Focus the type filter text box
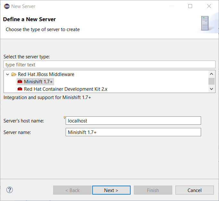This screenshot has width=219, height=201. tap(109, 64)
